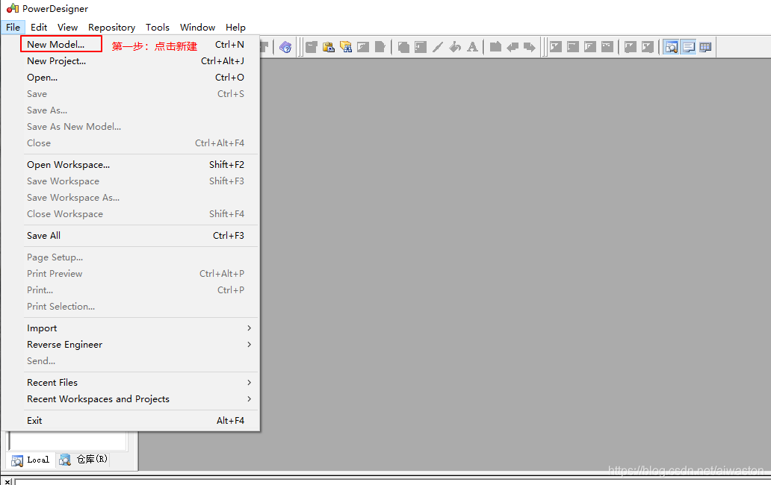Open the Repository menu

[111, 28]
